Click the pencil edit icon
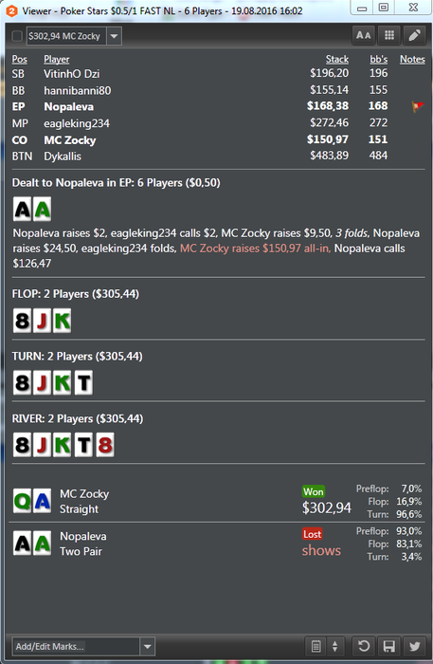The width and height of the screenshot is (433, 664). tap(414, 36)
